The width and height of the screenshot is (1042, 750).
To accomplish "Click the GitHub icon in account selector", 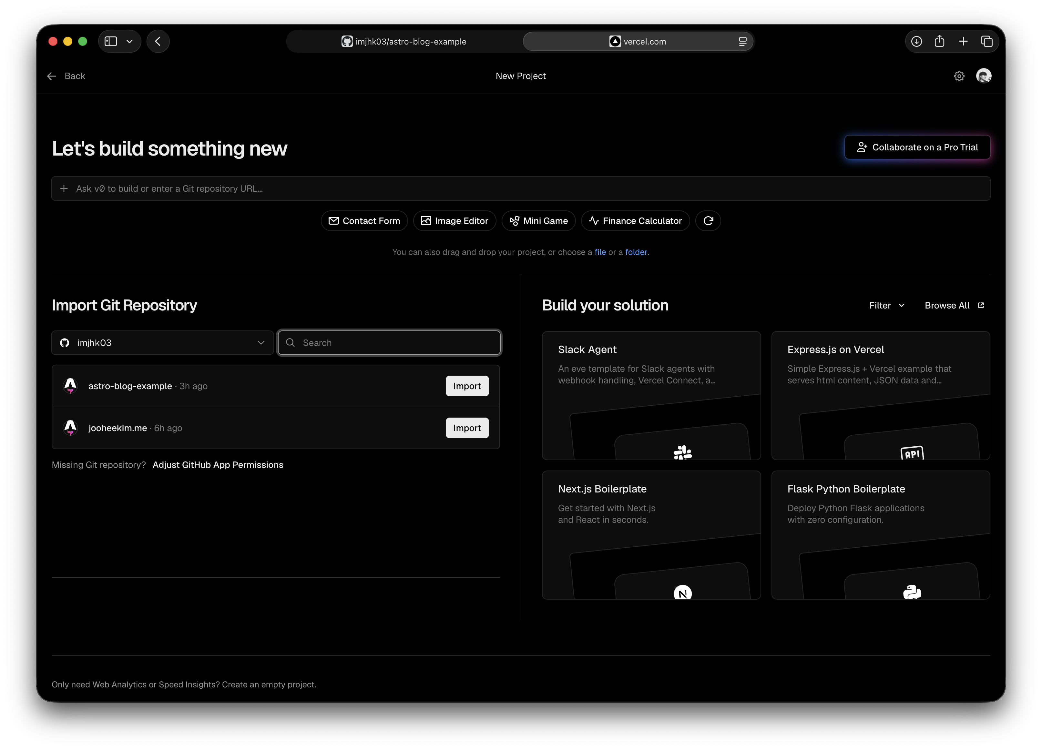I will click(65, 343).
